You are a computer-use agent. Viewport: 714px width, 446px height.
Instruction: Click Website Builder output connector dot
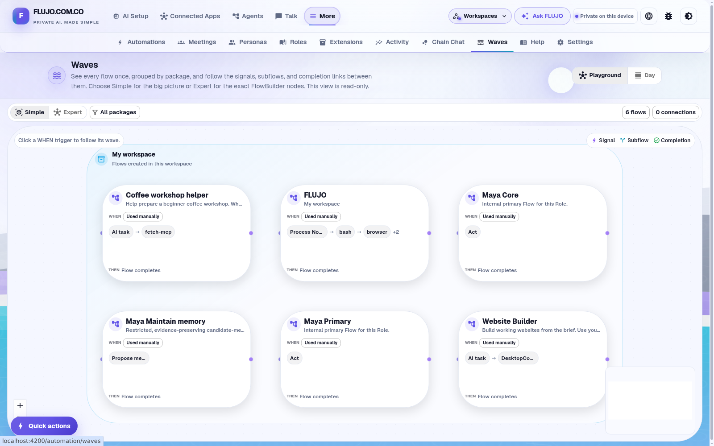(x=607, y=359)
